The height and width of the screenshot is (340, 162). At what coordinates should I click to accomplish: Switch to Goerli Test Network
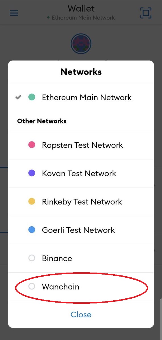click(x=81, y=230)
